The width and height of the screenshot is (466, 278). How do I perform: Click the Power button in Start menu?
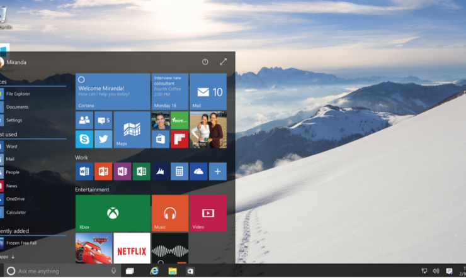click(205, 62)
